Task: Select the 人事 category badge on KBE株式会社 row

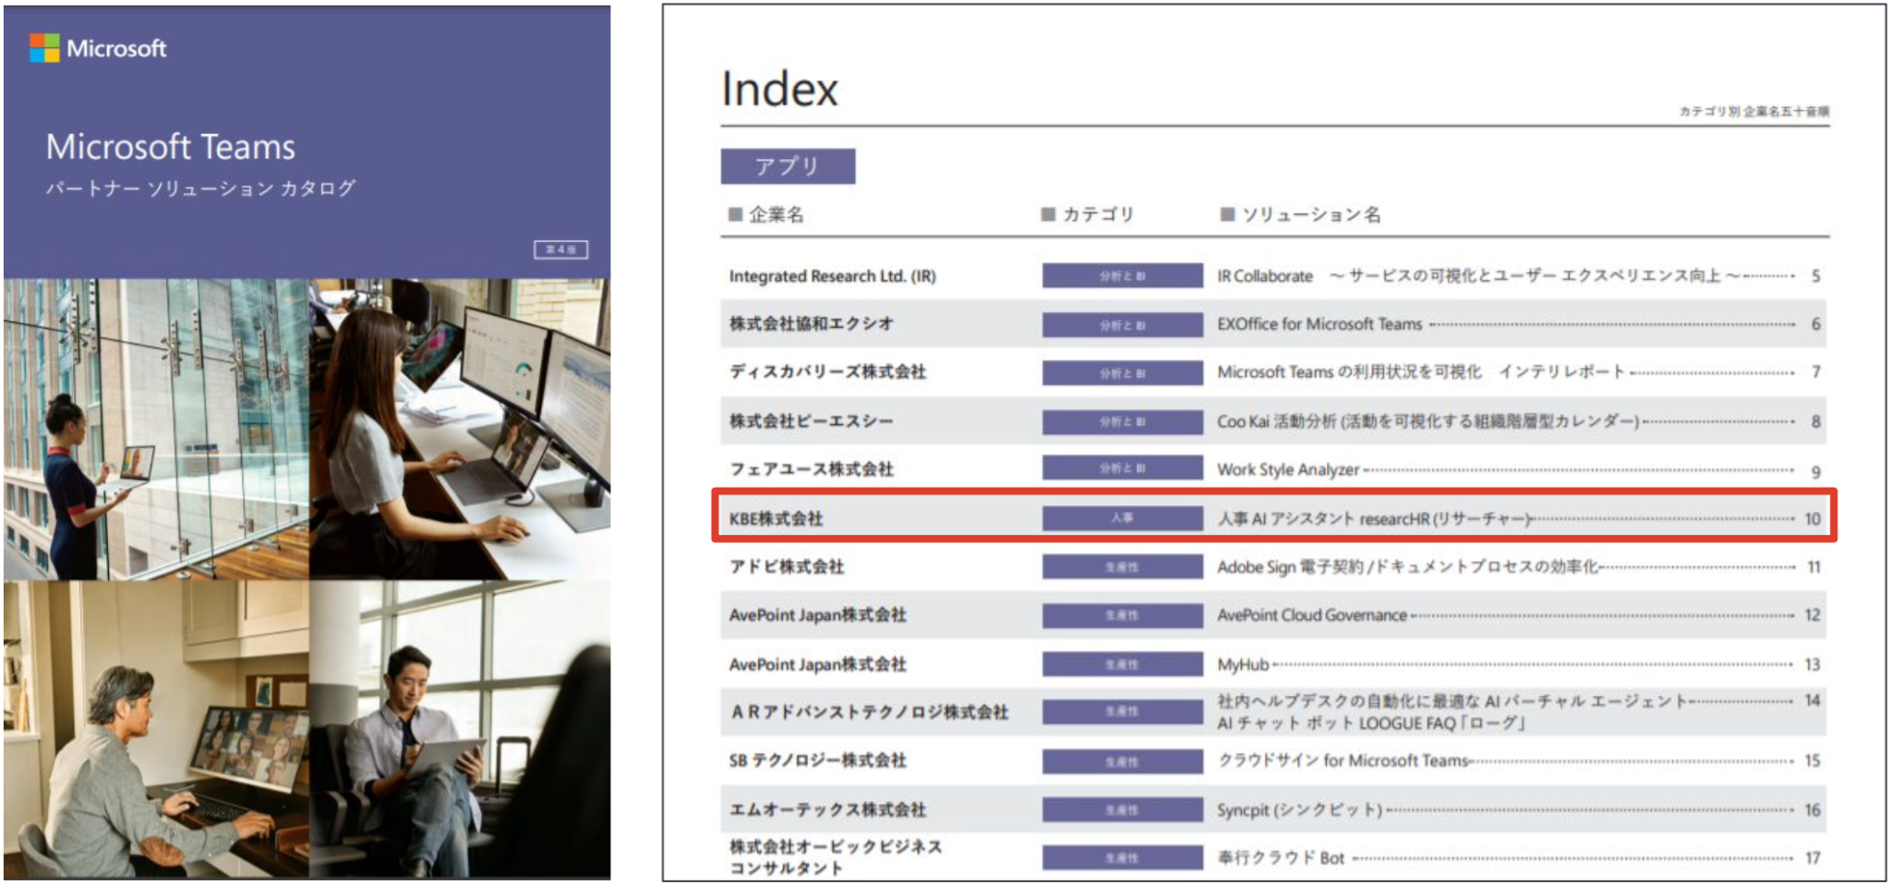Action: coord(1123,517)
